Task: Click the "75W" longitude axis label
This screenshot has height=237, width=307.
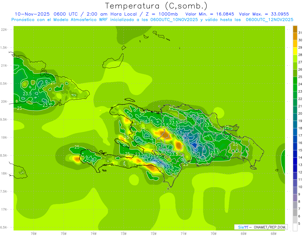Action: pos(64,234)
